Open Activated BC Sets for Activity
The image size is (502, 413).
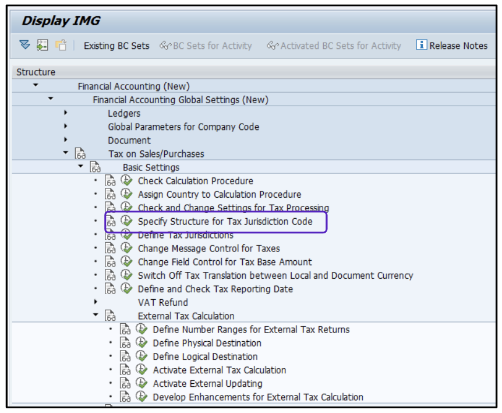coord(334,45)
